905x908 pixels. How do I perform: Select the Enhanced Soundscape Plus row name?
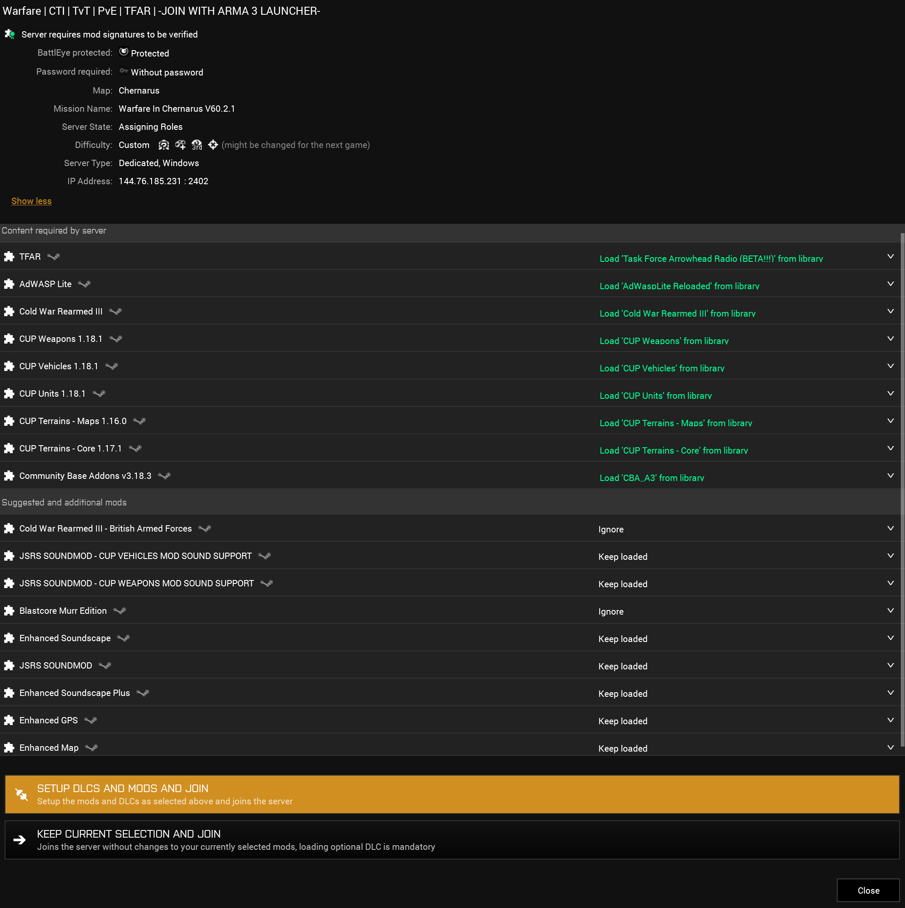pyautogui.click(x=75, y=693)
